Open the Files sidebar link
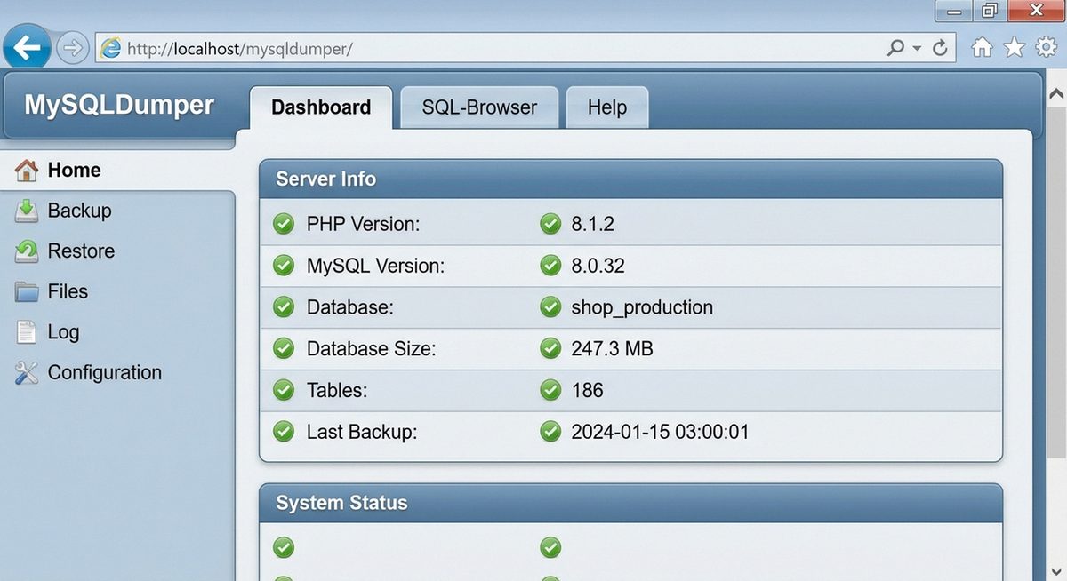The width and height of the screenshot is (1067, 581). (68, 291)
